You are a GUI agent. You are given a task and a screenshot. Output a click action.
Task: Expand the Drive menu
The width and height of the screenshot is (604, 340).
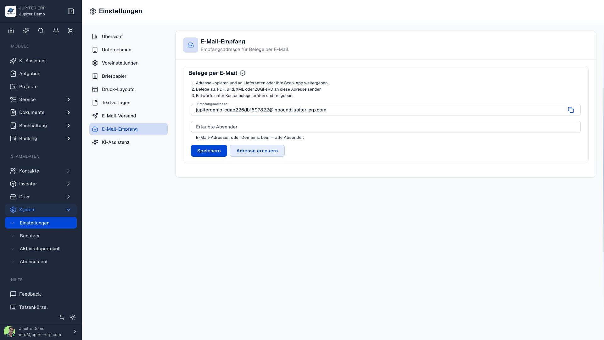(41, 197)
